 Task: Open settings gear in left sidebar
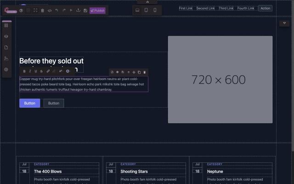coord(6,69)
